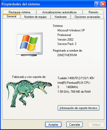Click the Cancelar button
This screenshot has width=107, height=130.
coord(75,125)
